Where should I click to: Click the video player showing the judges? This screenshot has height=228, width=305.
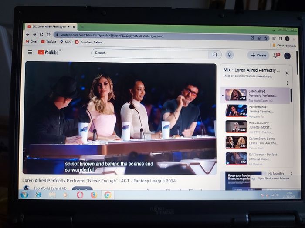119,118
